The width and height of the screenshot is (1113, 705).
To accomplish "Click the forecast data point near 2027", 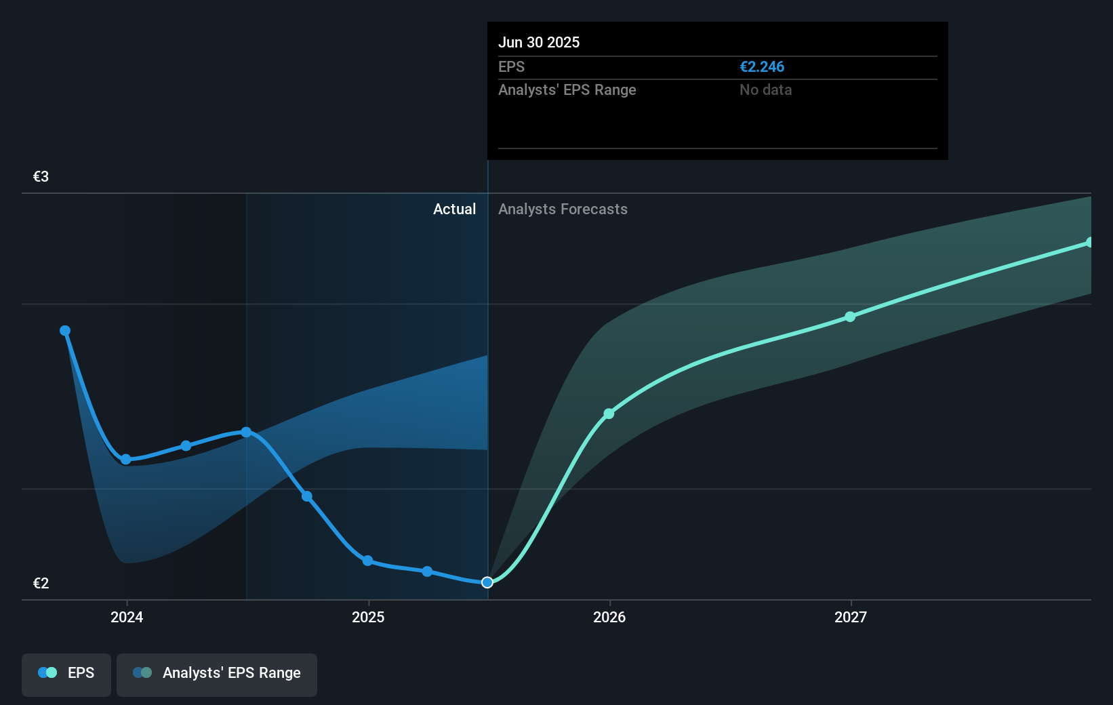I will [850, 317].
